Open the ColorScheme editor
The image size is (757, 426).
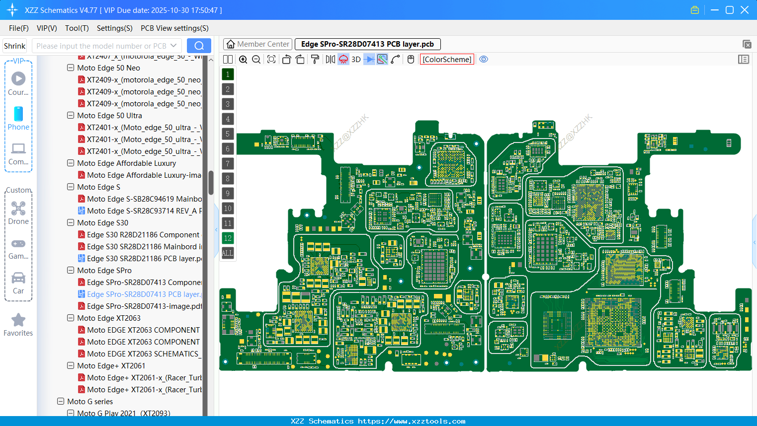tap(446, 59)
